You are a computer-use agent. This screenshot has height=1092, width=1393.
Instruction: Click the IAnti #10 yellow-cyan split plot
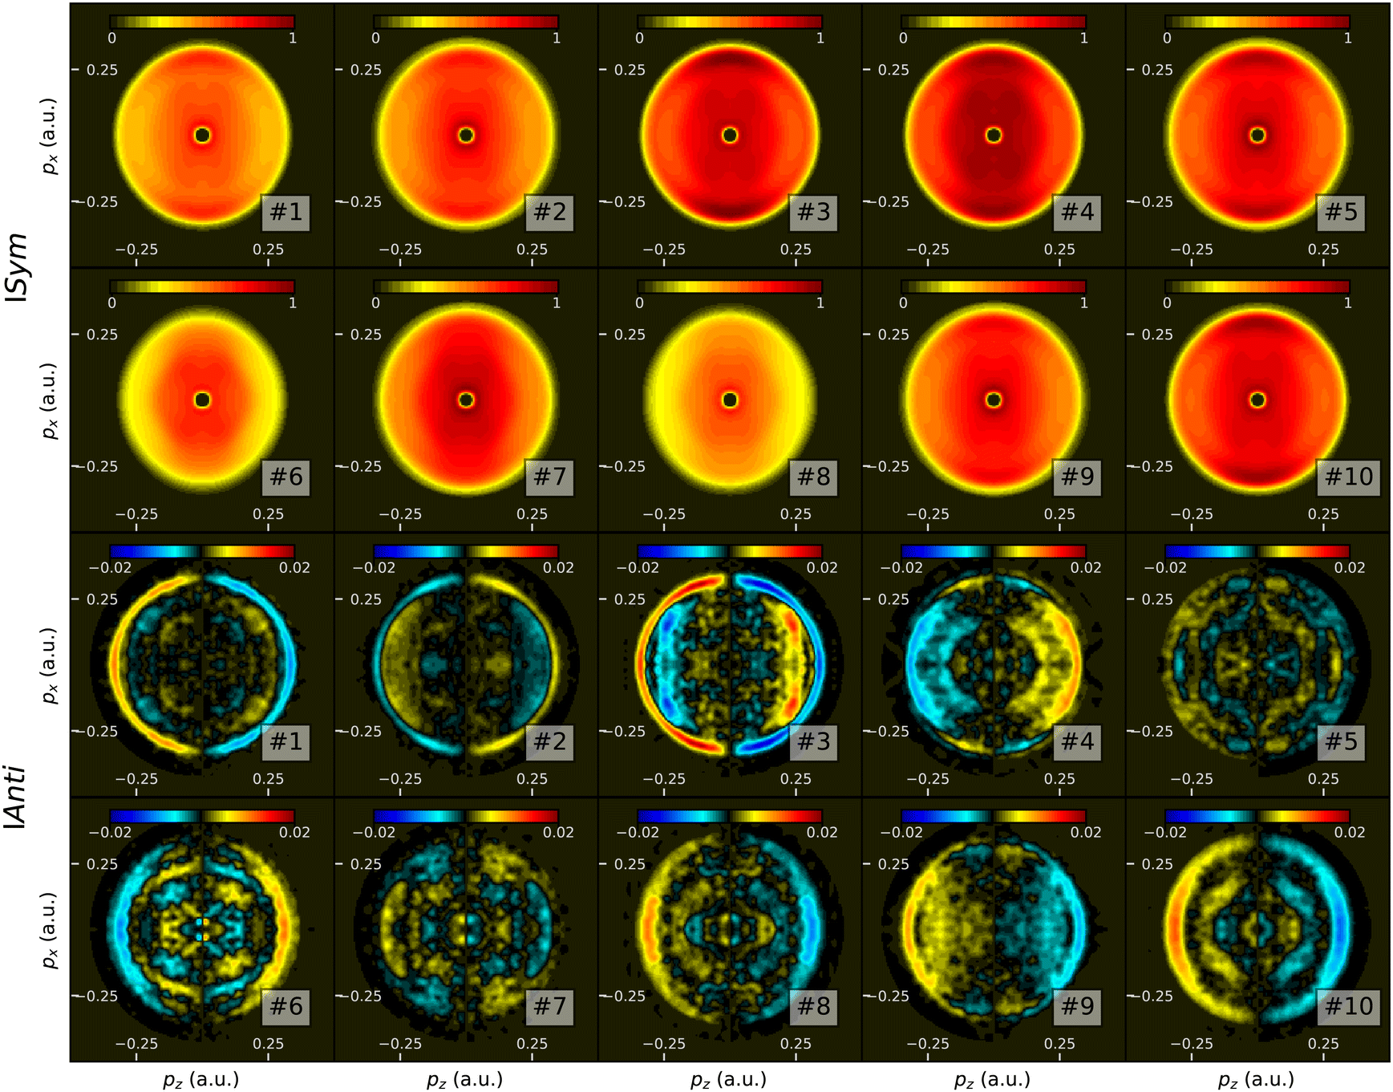[1257, 929]
